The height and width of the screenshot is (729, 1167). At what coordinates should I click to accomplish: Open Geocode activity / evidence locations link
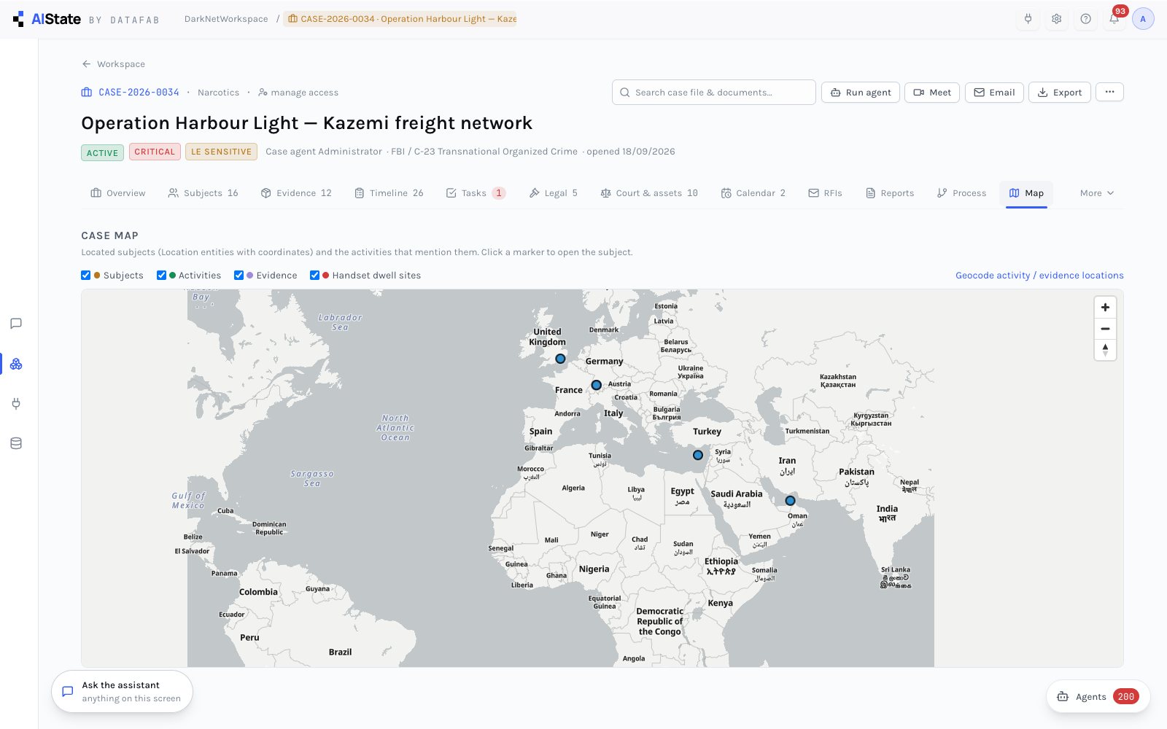(1039, 275)
